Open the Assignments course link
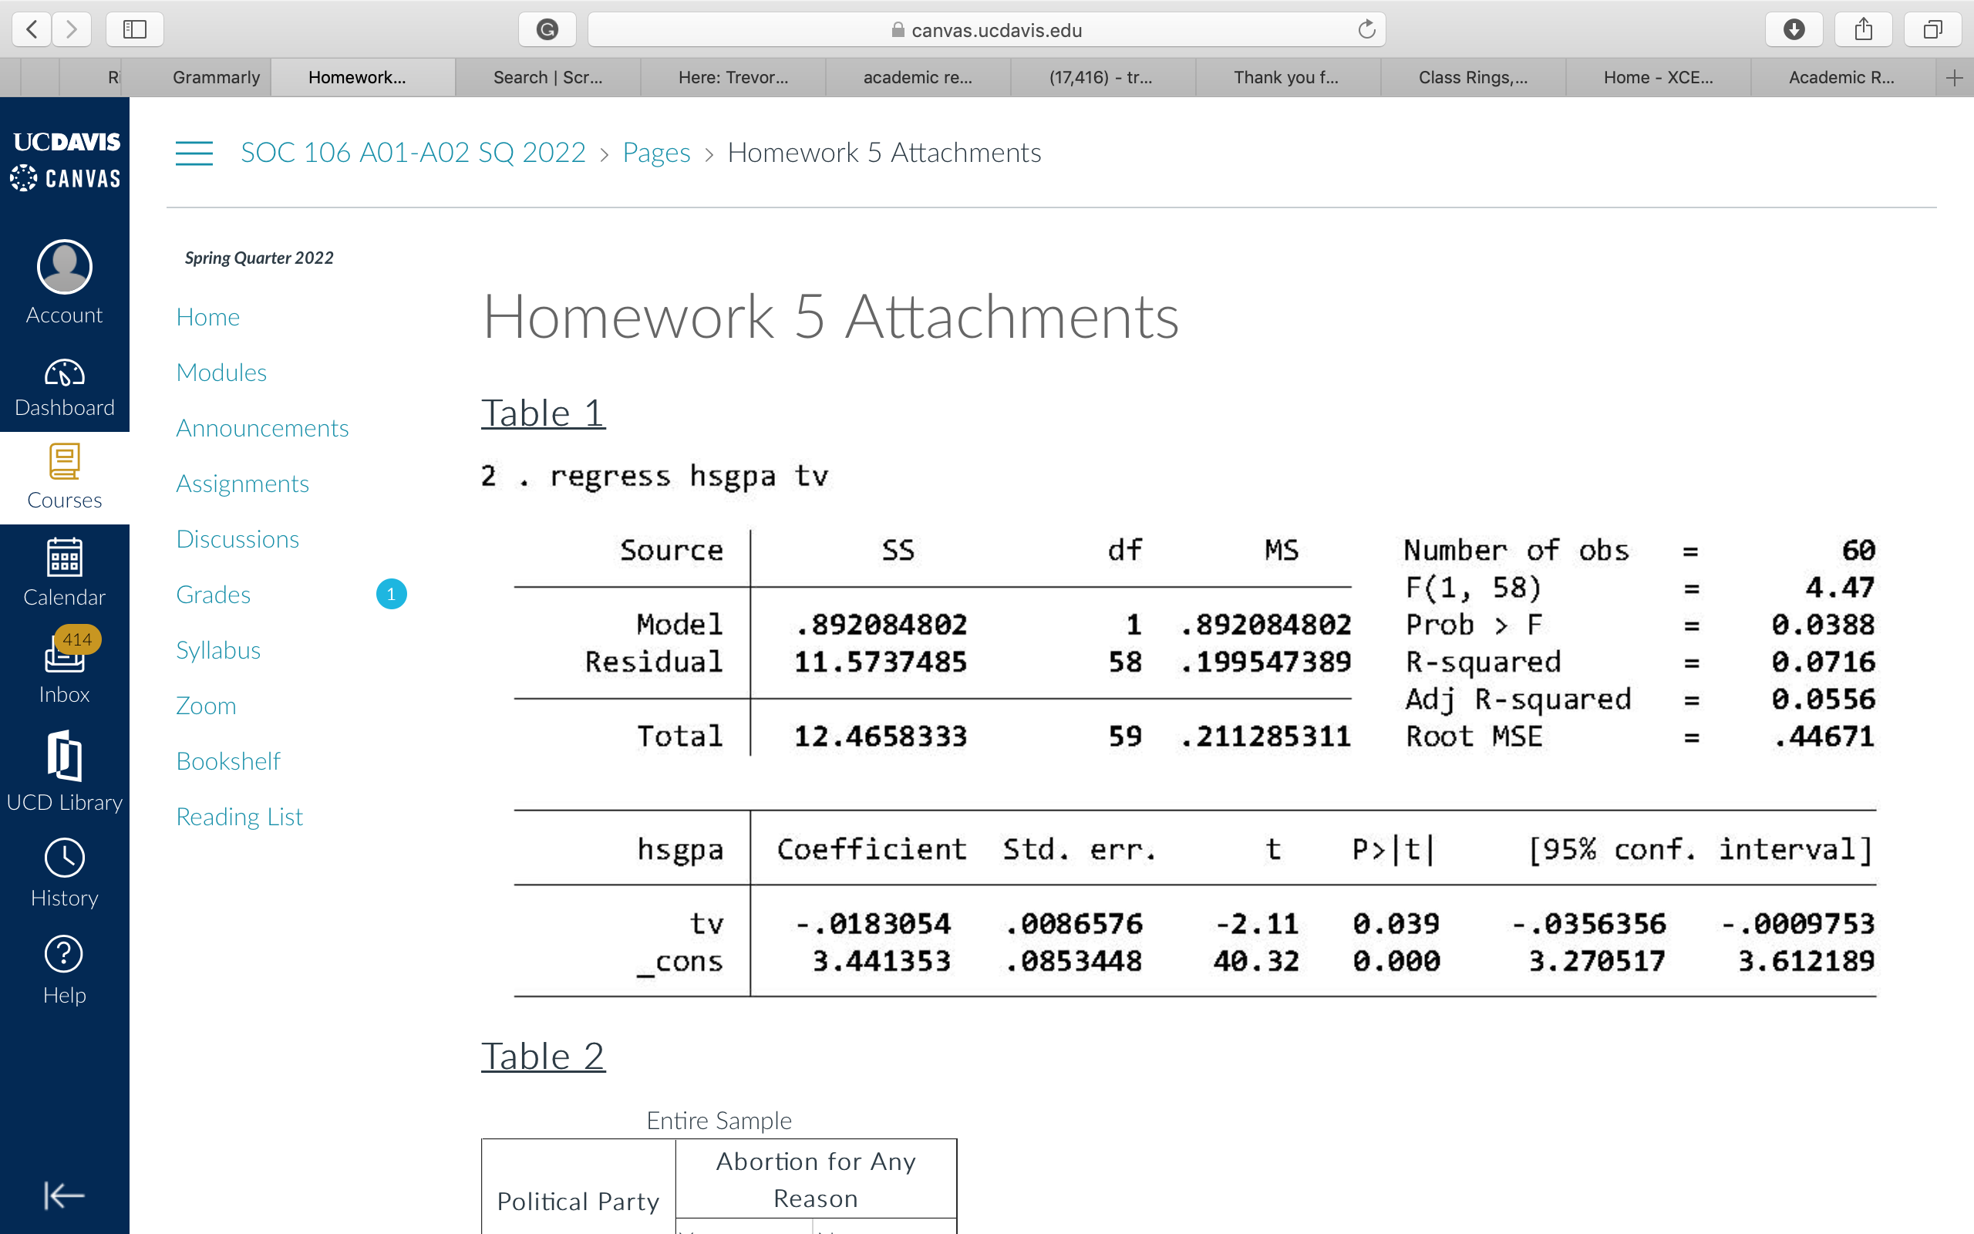Viewport: 1974px width, 1234px height. tap(242, 484)
